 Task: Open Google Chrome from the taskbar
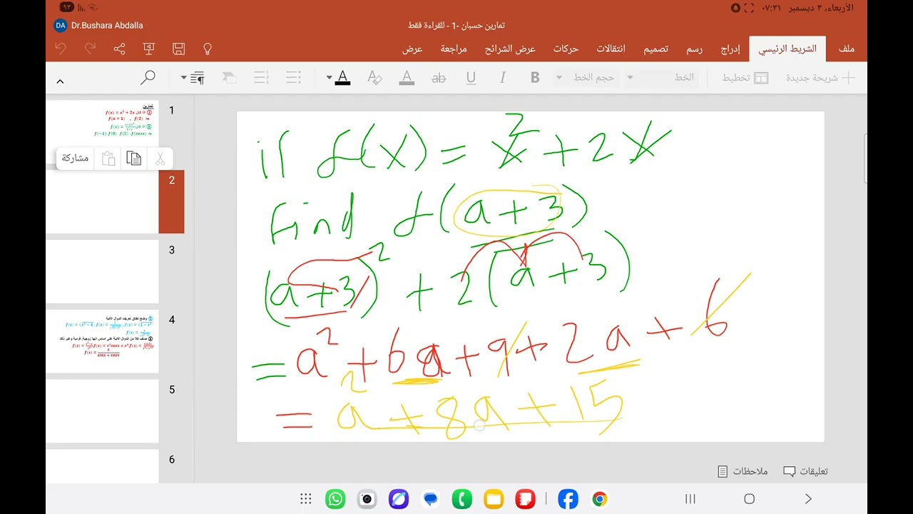(600, 499)
